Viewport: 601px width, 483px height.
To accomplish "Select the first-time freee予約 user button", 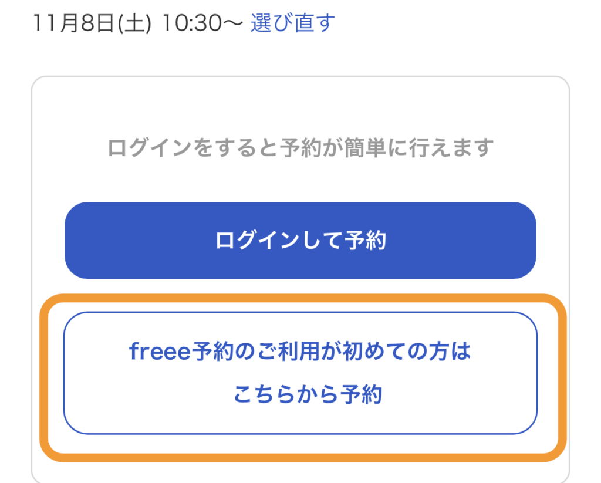I will (300, 373).
